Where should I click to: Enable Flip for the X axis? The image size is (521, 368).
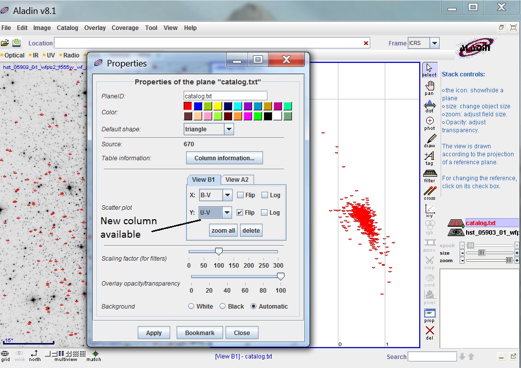pos(240,195)
